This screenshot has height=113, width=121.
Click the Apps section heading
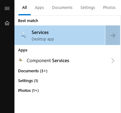tap(23, 50)
